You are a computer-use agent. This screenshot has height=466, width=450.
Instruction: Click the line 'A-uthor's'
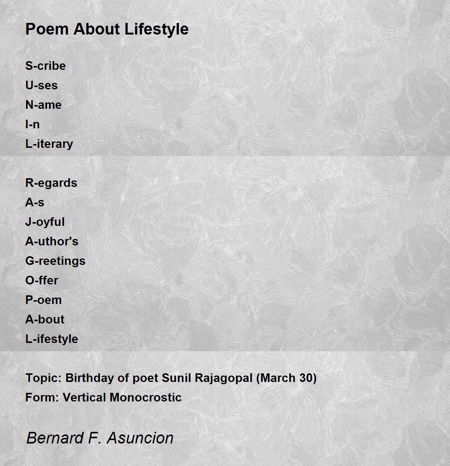[52, 241]
